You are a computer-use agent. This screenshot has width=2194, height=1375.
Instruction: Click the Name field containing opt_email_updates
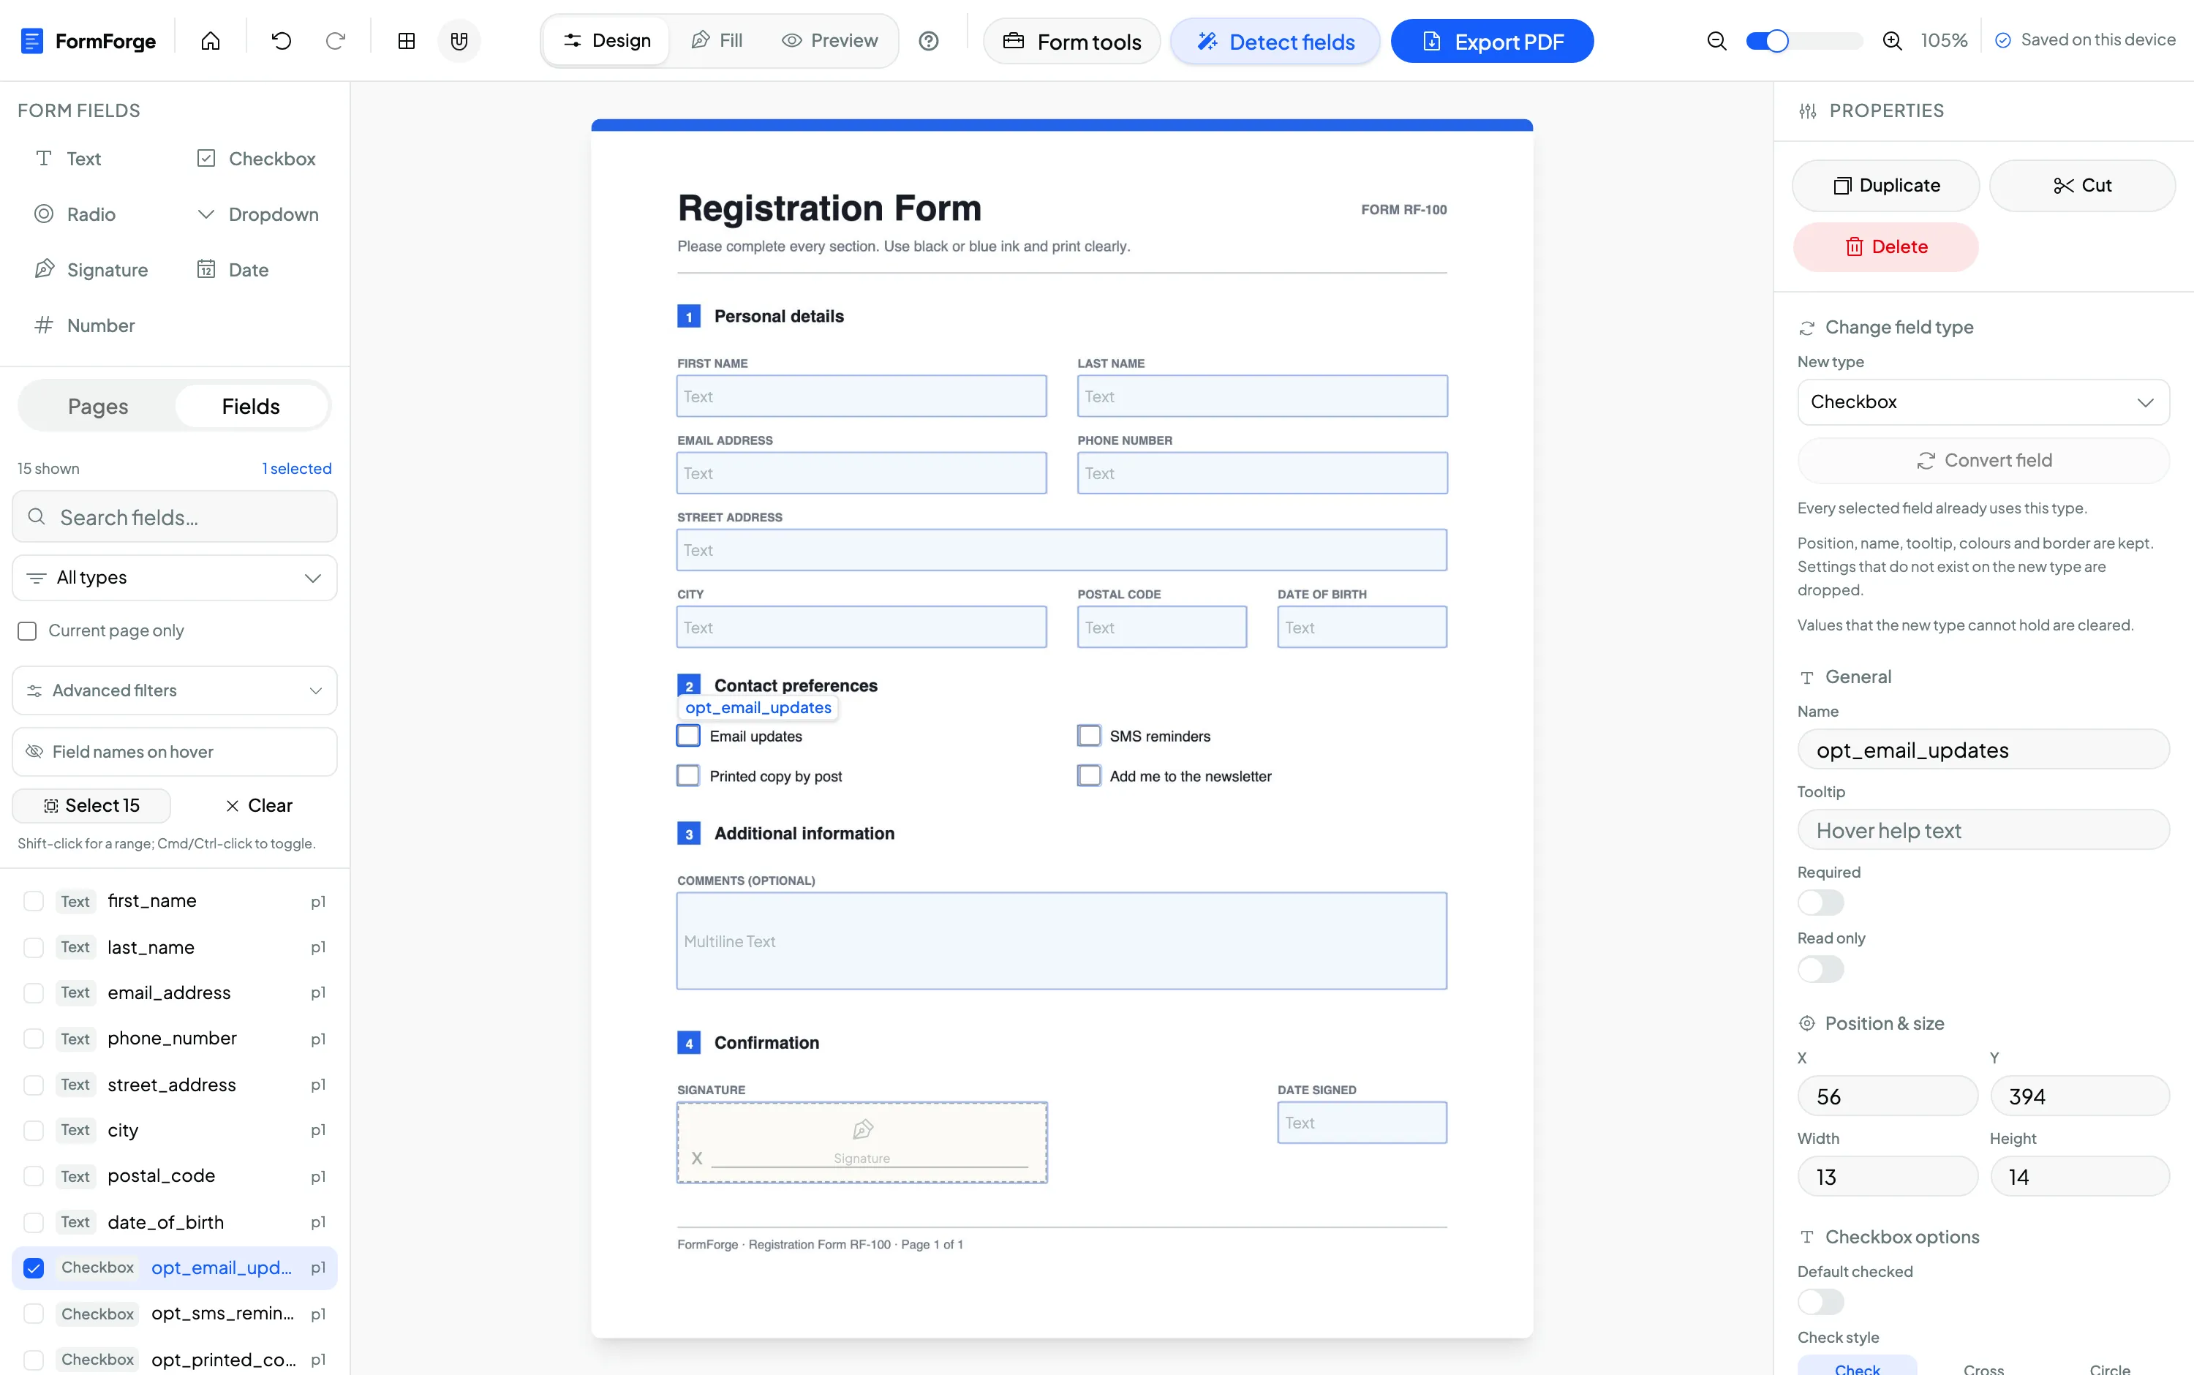[x=1983, y=750]
